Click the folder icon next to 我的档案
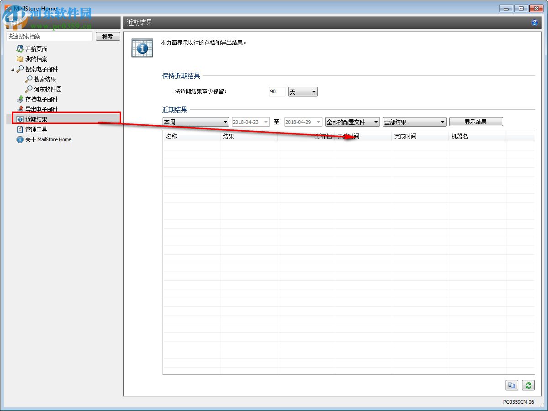The image size is (548, 411). [20, 59]
